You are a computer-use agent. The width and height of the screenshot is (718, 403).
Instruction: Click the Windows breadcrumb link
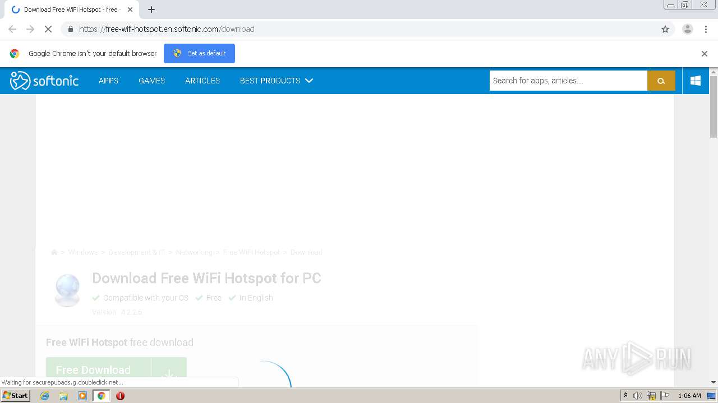click(x=83, y=252)
